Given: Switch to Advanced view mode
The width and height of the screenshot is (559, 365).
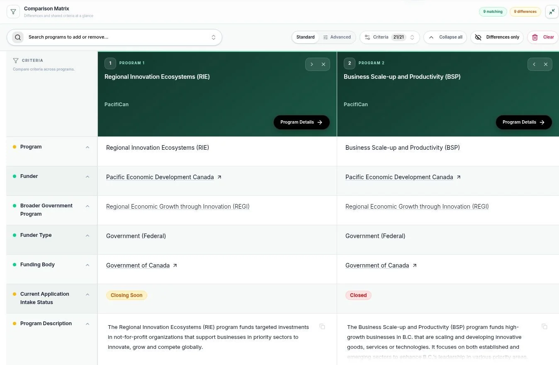Looking at the screenshot, I should 337,37.
